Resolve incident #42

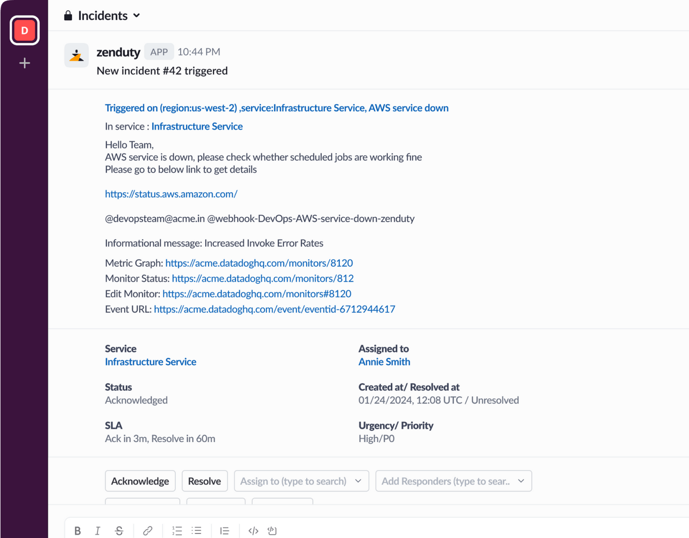pyautogui.click(x=204, y=481)
